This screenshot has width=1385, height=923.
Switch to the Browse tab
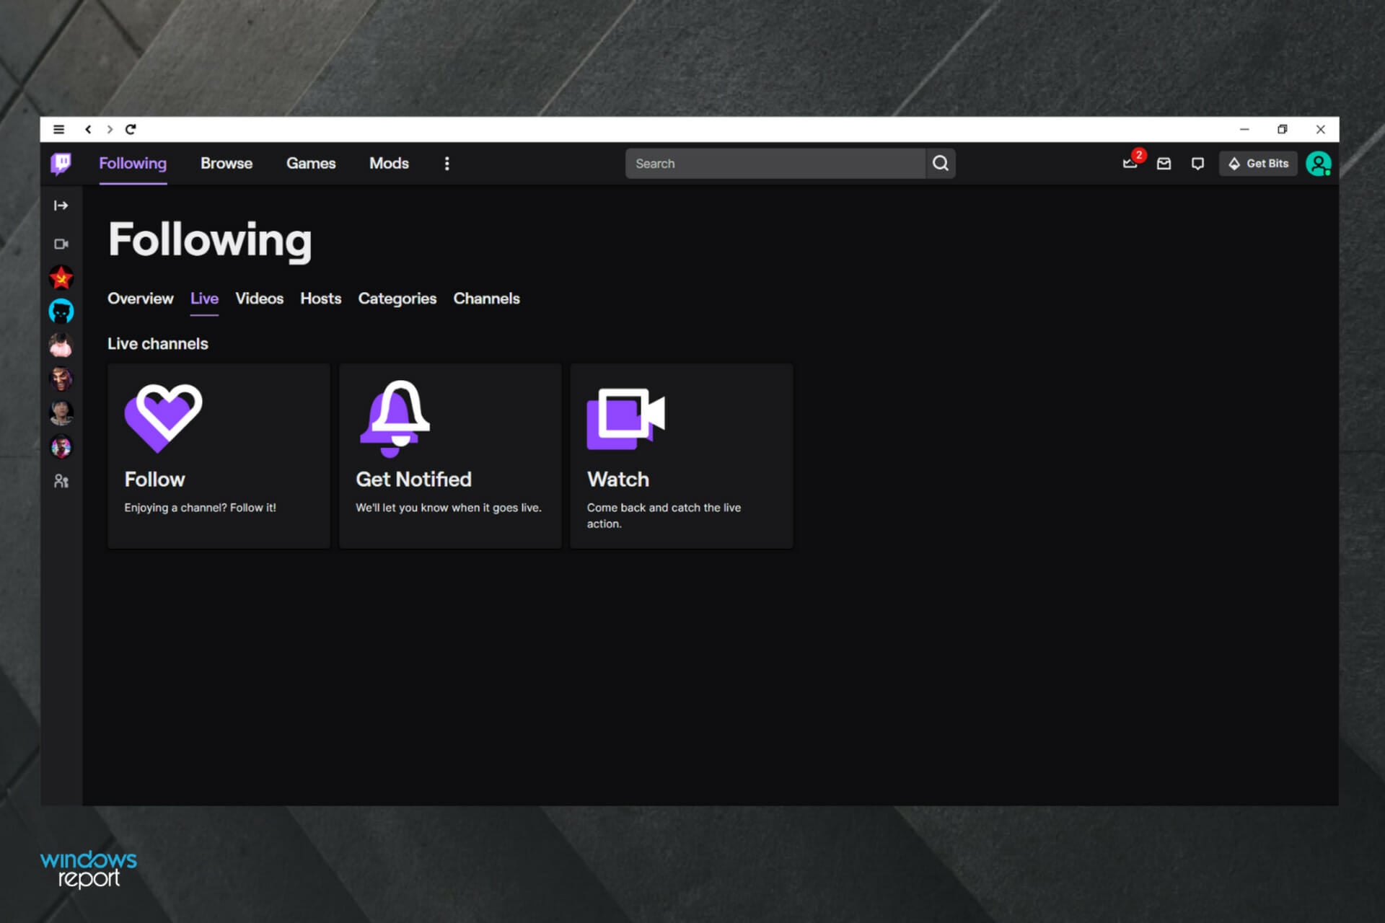pyautogui.click(x=227, y=164)
